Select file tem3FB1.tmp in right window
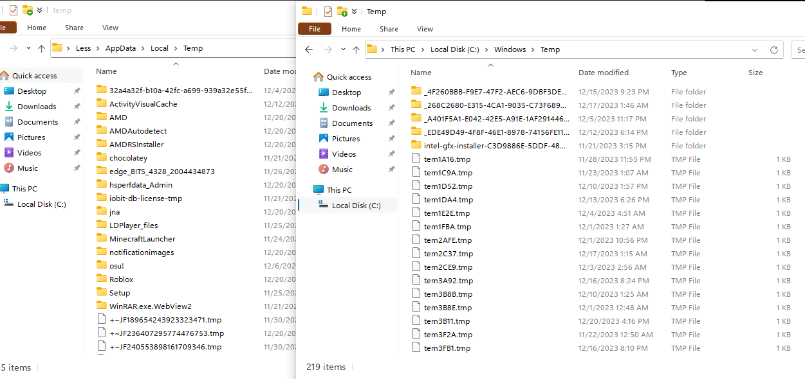Viewport: 805px width, 379px height. pyautogui.click(x=447, y=348)
